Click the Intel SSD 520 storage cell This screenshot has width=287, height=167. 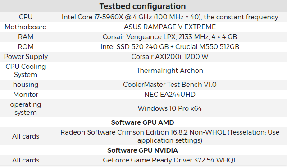coord(170,47)
